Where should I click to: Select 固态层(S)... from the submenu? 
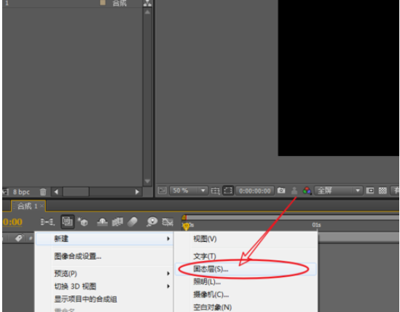(x=211, y=269)
